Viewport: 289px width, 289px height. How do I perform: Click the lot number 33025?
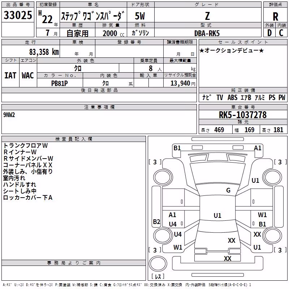tap(18, 15)
